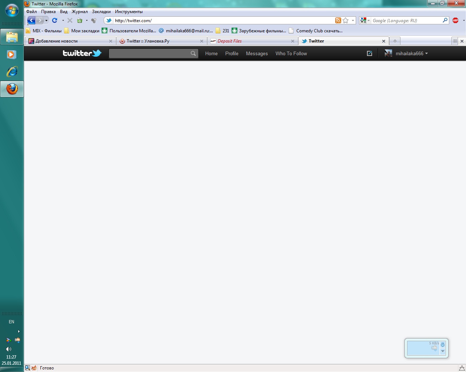Click the green toolbar icon after Stop
This screenshot has height=372, width=466.
tap(80, 20)
